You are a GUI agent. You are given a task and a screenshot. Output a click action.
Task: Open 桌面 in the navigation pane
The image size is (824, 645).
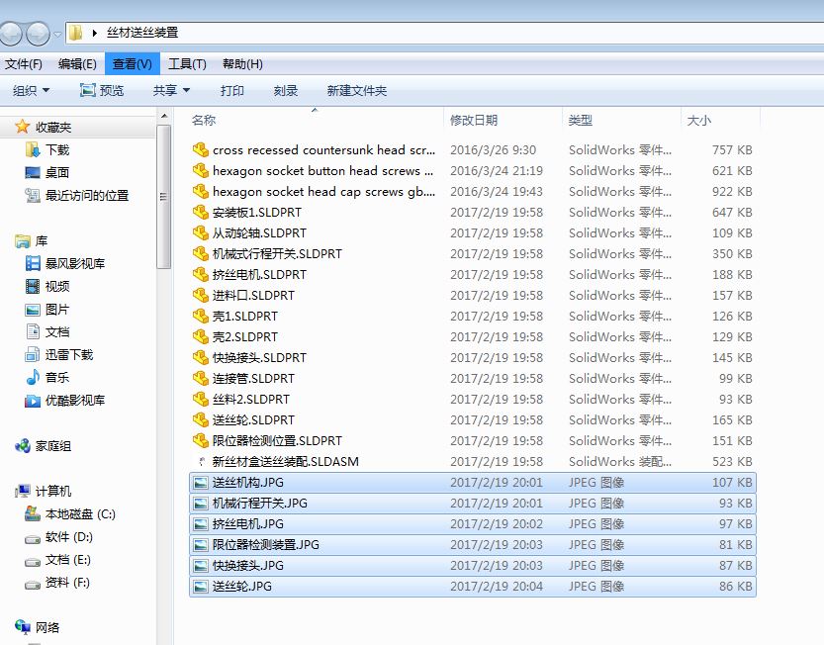[x=47, y=172]
